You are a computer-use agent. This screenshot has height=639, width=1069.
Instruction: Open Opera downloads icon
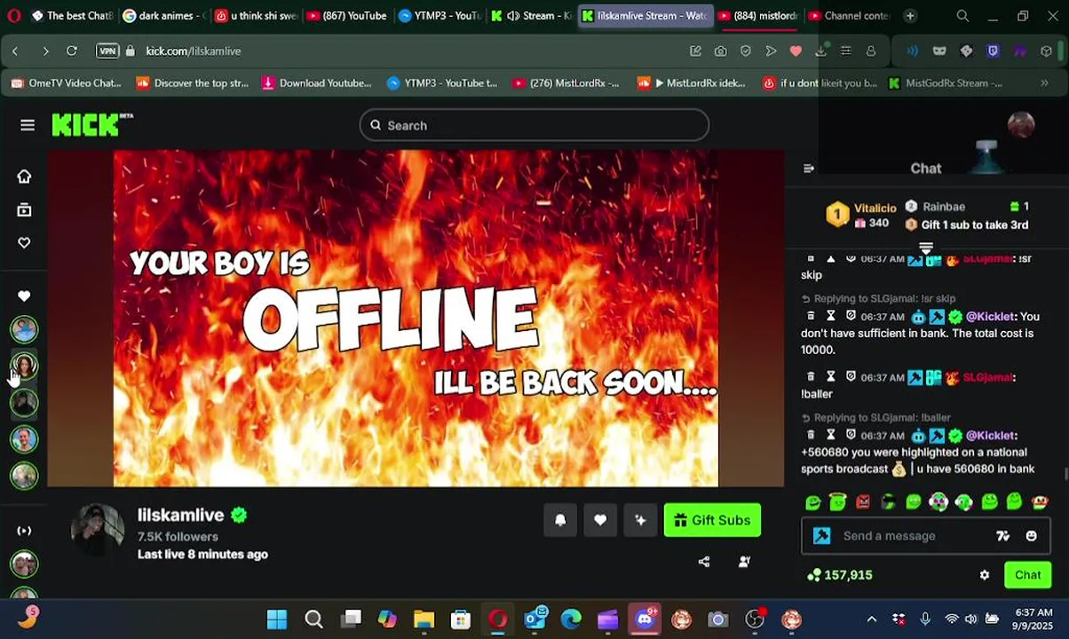click(821, 51)
